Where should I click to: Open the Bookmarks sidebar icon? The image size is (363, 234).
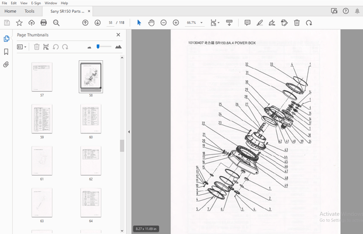pyautogui.click(x=6, y=51)
